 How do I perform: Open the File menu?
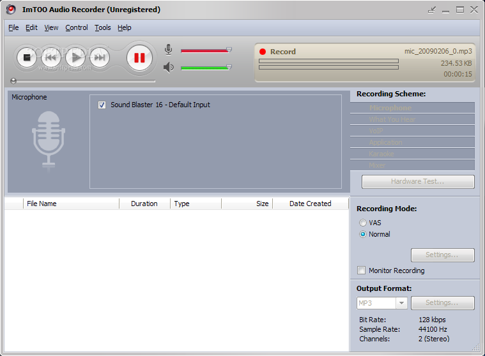13,28
